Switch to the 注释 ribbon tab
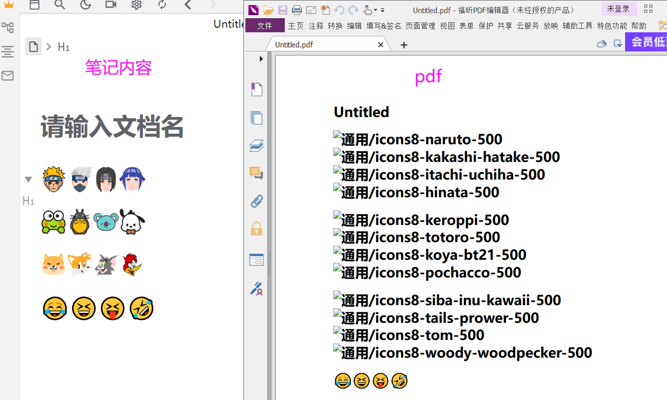667x400 pixels. point(316,26)
